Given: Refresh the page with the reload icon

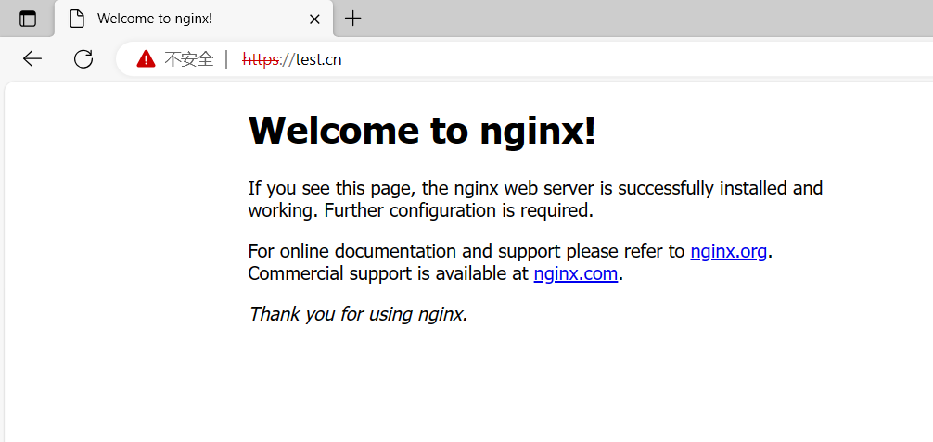Looking at the screenshot, I should pyautogui.click(x=83, y=59).
